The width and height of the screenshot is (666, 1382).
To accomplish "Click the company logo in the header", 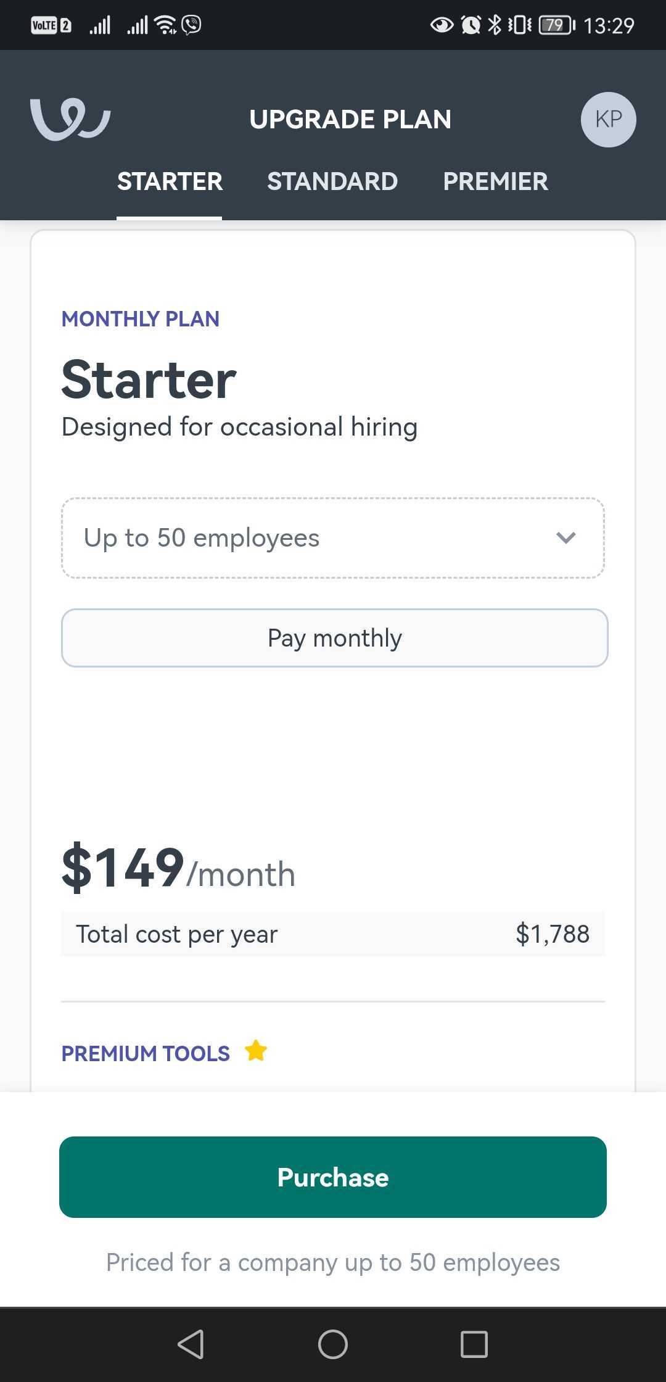I will pyautogui.click(x=70, y=119).
